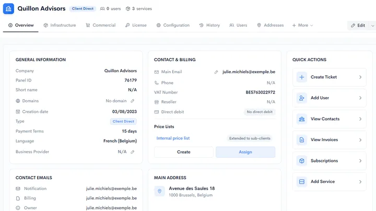
Task: Click the Notification email julie.michiels@exemple.be
Action: (x=112, y=189)
